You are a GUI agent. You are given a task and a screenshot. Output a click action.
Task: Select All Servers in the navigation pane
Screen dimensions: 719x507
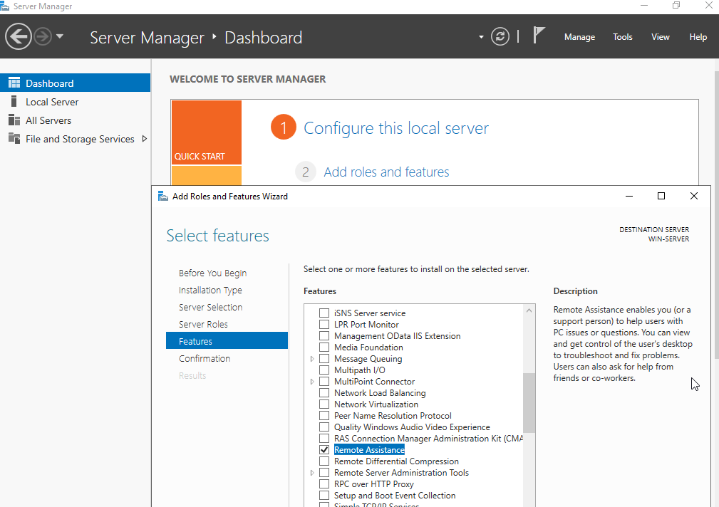[x=76, y=120]
